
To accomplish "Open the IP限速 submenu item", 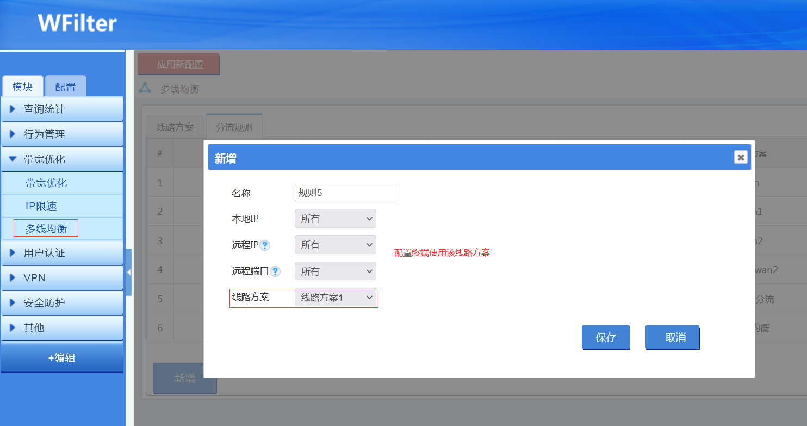I will click(41, 206).
